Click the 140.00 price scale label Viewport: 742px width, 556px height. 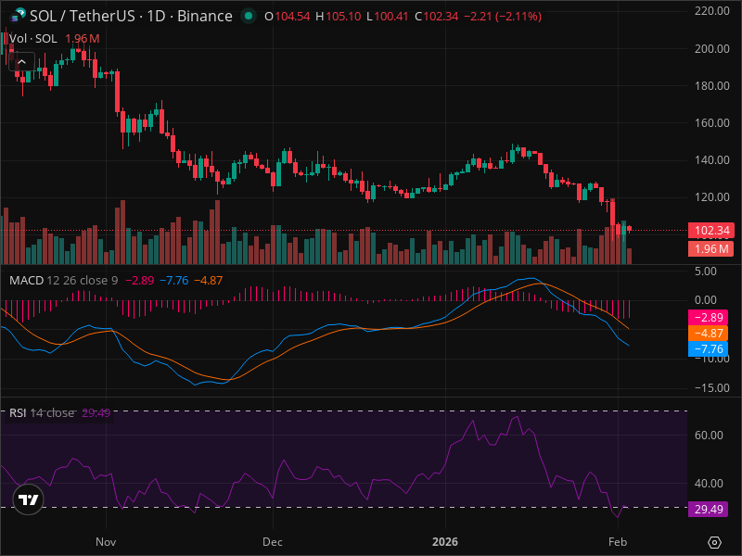[711, 159]
